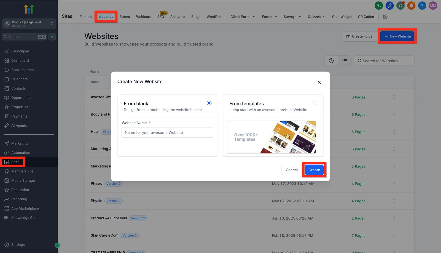The image size is (441, 253).
Task: Switch to the Analytics tab
Action: 178,17
